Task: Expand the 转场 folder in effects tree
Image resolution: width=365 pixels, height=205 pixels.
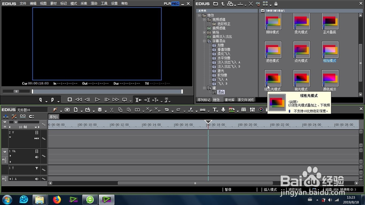Action: 204,32
